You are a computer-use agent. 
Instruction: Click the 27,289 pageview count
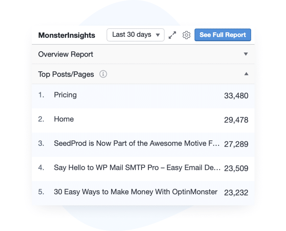pos(236,144)
